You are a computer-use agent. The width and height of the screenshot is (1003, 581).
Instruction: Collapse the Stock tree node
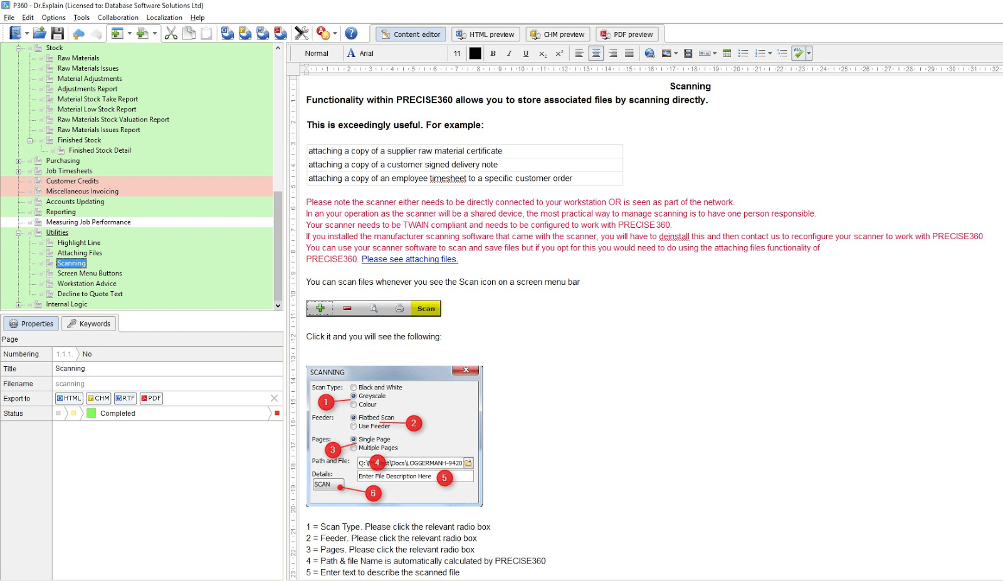pos(19,48)
